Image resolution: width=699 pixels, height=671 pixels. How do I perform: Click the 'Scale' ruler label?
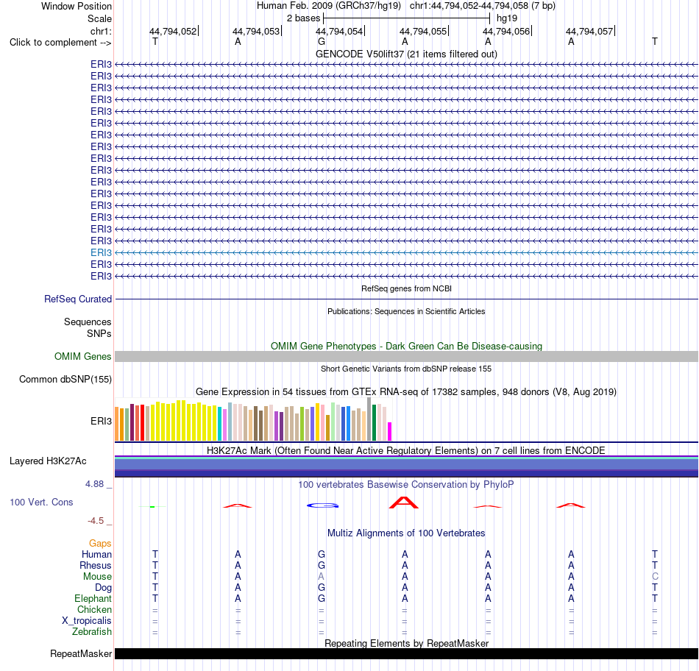click(x=99, y=18)
